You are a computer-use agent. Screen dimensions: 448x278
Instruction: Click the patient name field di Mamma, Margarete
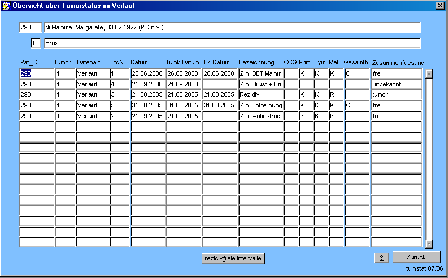pos(232,27)
